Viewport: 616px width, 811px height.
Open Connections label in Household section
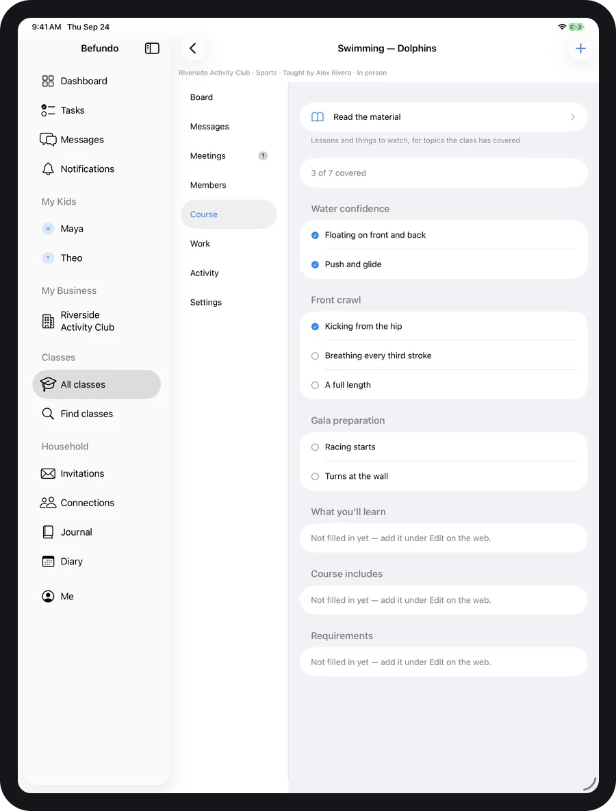click(x=88, y=503)
